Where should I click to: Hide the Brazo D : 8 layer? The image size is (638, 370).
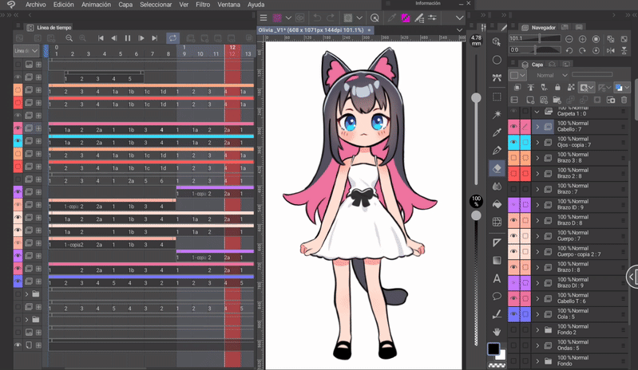[x=513, y=221]
